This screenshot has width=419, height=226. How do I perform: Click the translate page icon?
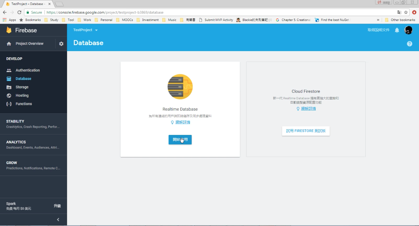(x=399, y=12)
